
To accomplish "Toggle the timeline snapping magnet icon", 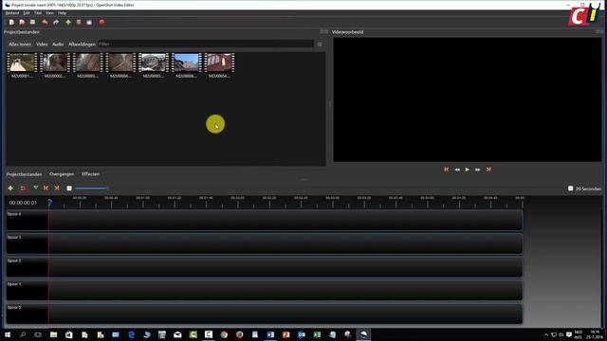I will point(23,188).
